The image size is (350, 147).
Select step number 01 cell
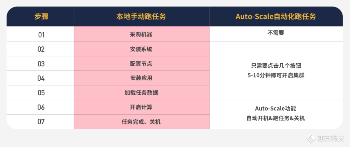click(41, 34)
